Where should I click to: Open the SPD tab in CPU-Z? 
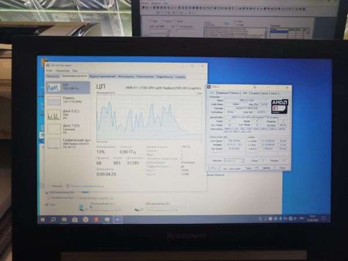[245, 93]
